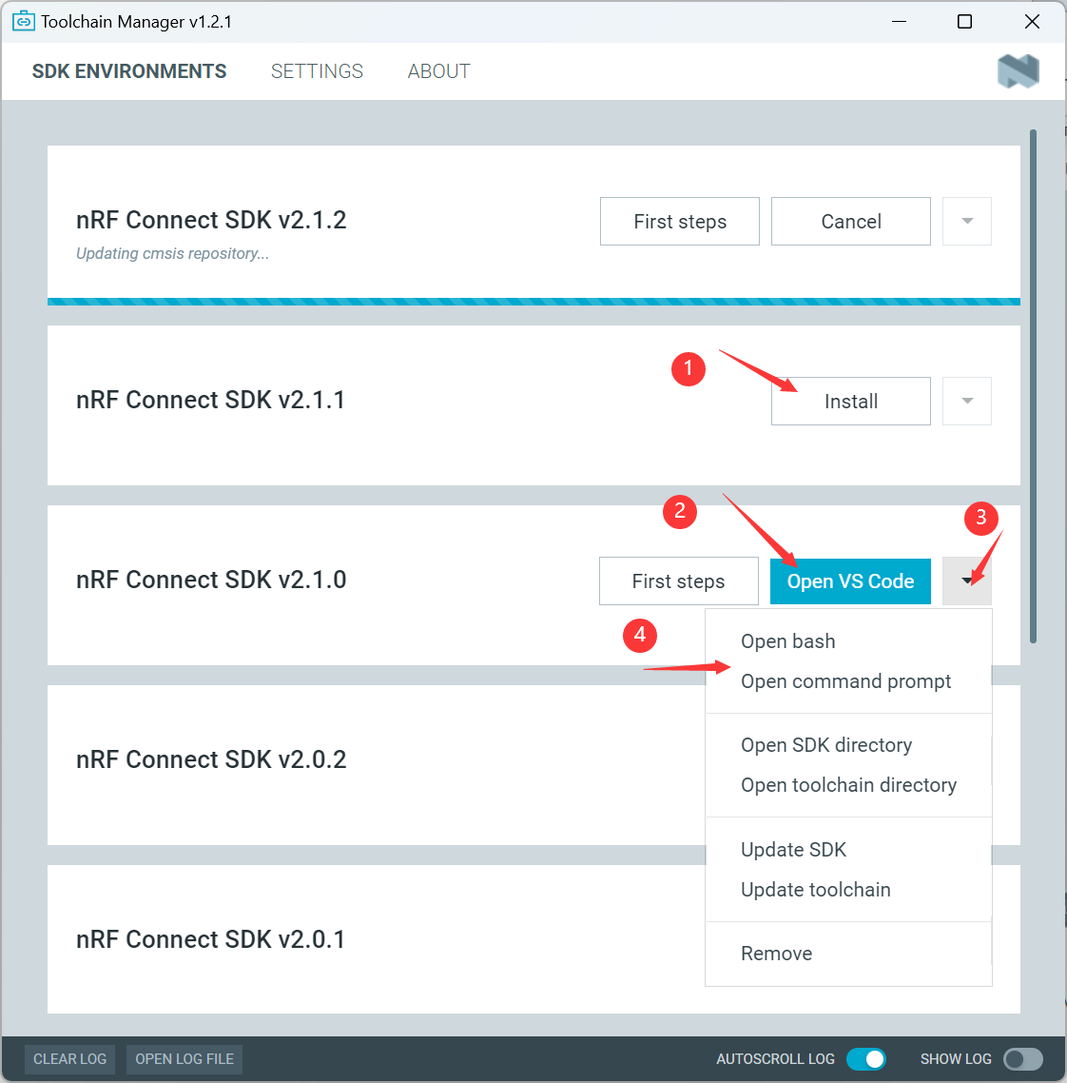This screenshot has width=1067, height=1083.
Task: Select the SDK ENVIRONMENTS tab
Action: [x=129, y=70]
